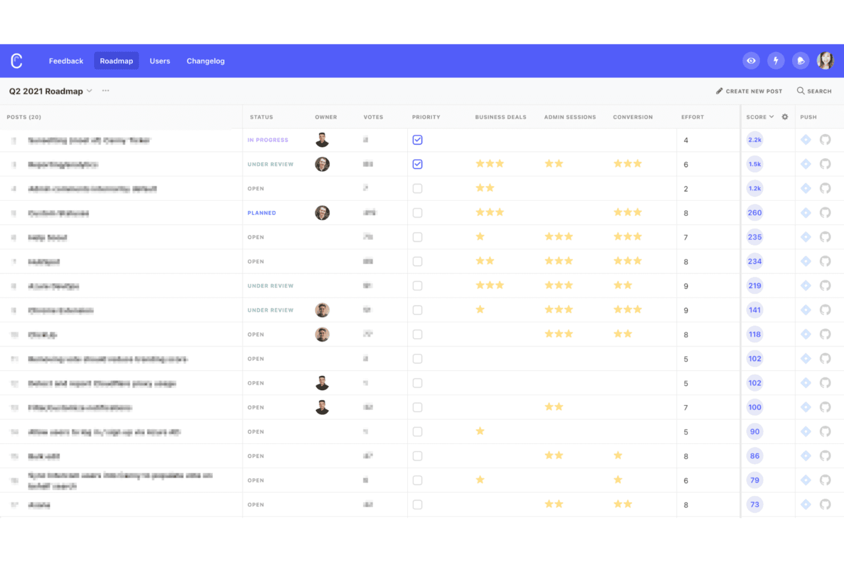The image size is (844, 563).
Task: Click the magnifying glass search icon
Action: [x=801, y=91]
